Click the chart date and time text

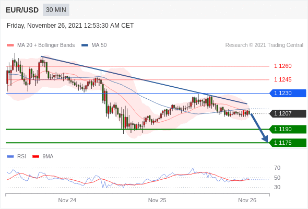[70, 26]
